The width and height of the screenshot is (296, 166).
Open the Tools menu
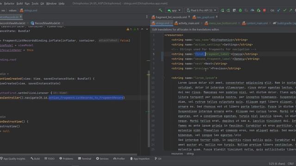[35, 4]
